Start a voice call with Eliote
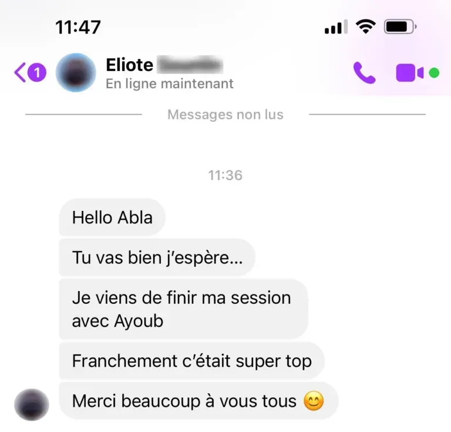 [x=365, y=73]
